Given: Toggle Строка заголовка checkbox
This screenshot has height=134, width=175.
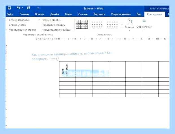Looking at the screenshot, I should [17, 20].
